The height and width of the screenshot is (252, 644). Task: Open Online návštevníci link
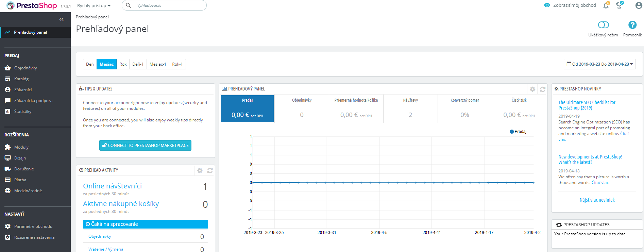(112, 186)
